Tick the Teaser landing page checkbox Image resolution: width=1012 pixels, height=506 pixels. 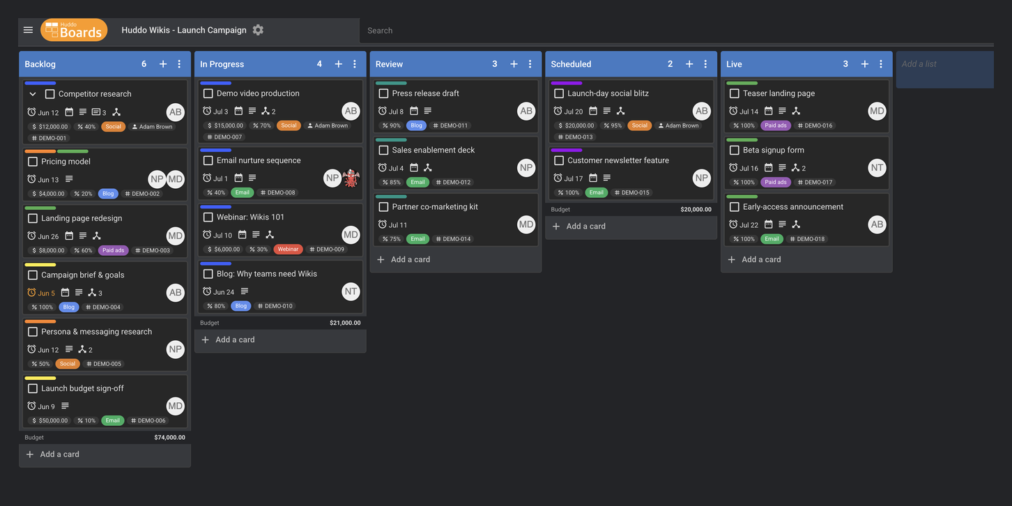[x=734, y=93]
